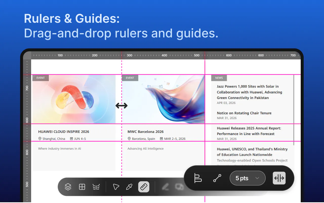Viewport: 324px width, 203px height.
Task: Click the calendar icon beside JUN 4–5
Action: pyautogui.click(x=72, y=139)
